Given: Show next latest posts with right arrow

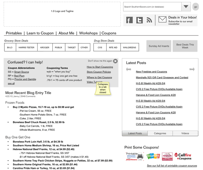Looking at the screenshot, I should click(192, 69).
